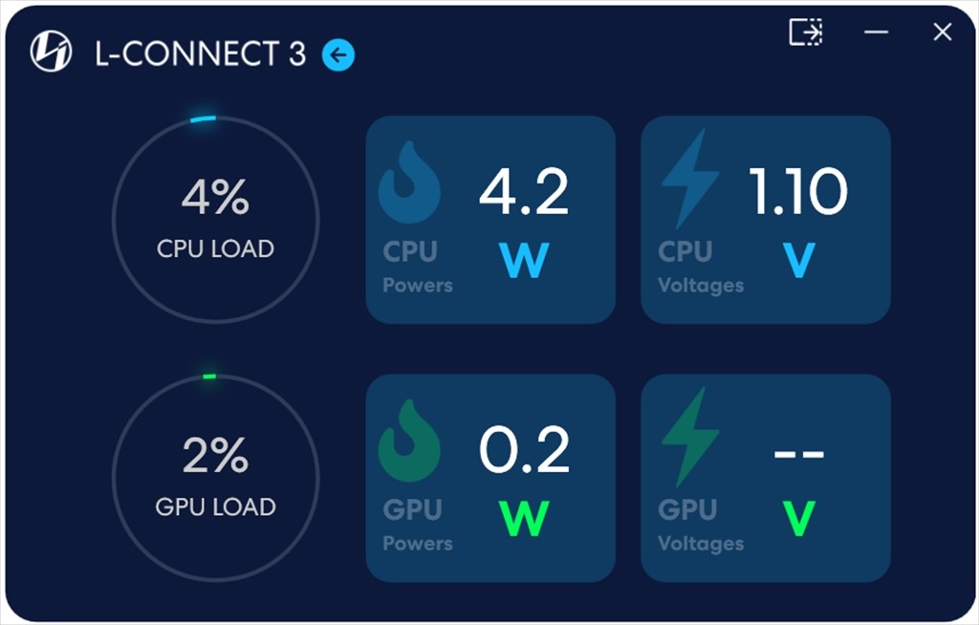This screenshot has height=625, width=979.
Task: Select the 4.2 CPU power reading
Action: point(524,191)
